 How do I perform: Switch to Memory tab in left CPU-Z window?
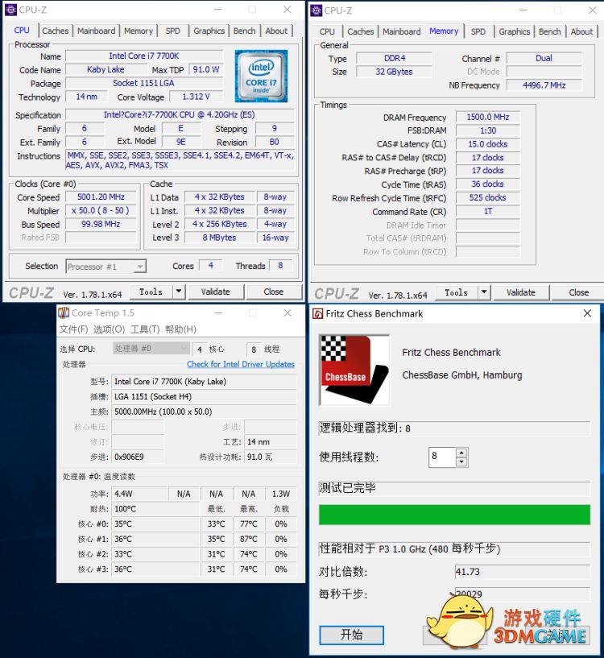click(138, 31)
